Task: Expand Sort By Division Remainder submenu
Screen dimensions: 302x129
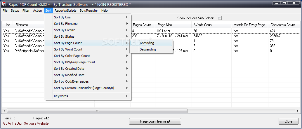Action: pyautogui.click(x=88, y=88)
